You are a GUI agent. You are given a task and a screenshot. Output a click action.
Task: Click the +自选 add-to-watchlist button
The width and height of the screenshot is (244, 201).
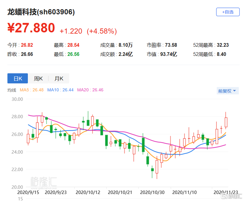(228, 12)
